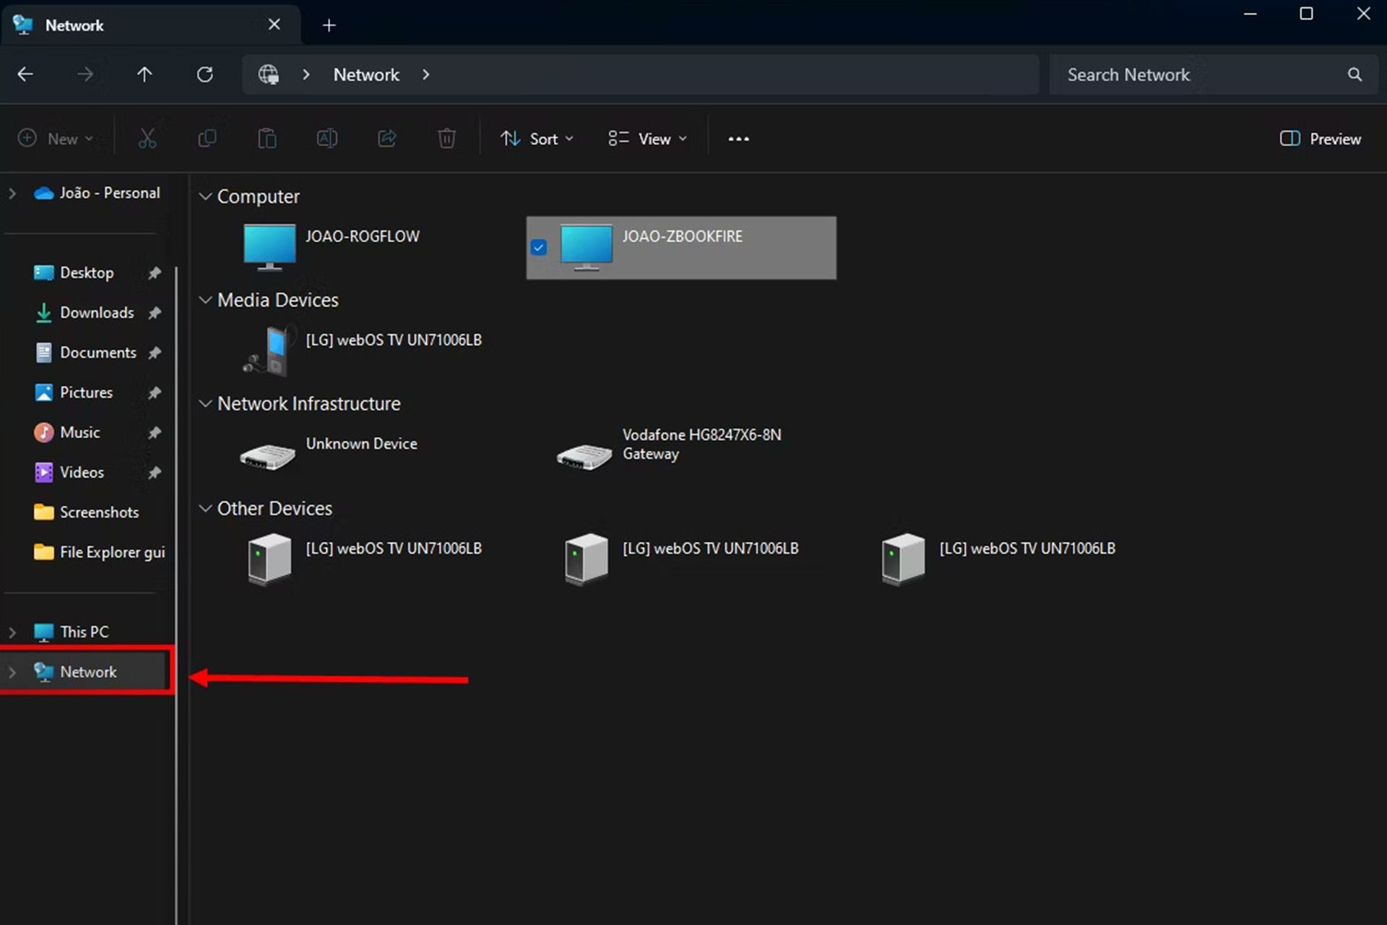Collapse the Media Devices group
The height and width of the screenshot is (925, 1387).
coord(205,300)
